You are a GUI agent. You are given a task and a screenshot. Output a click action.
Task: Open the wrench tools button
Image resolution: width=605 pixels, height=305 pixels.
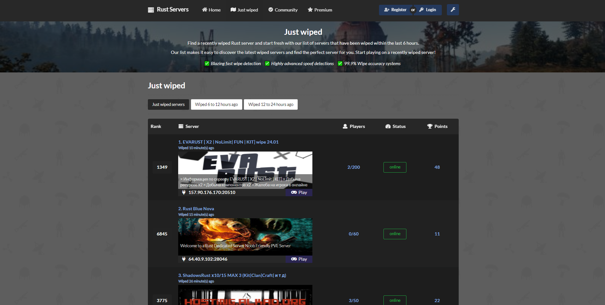453,10
